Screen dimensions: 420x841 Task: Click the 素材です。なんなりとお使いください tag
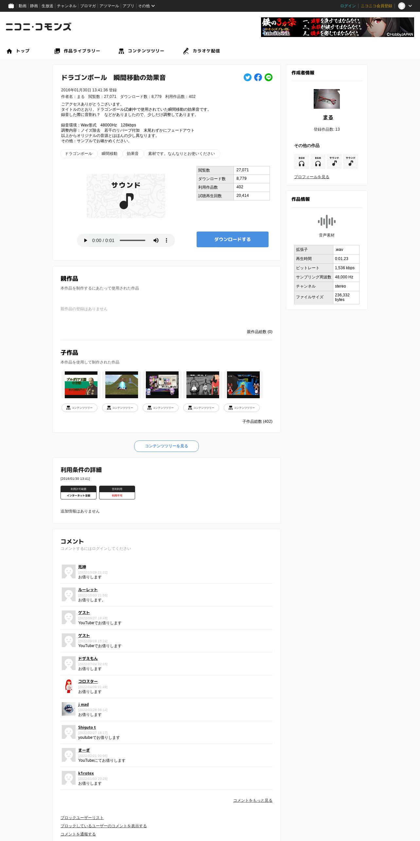click(x=182, y=154)
